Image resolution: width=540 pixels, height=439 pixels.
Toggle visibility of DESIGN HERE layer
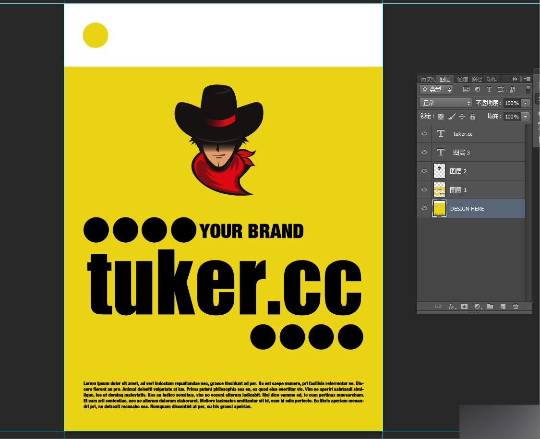[424, 209]
